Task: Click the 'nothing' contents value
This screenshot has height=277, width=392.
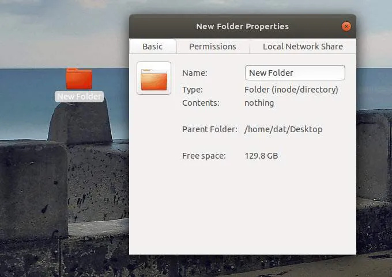Action: (259, 103)
